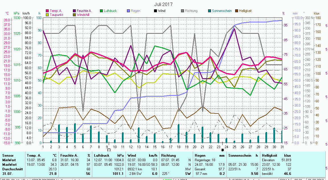Click the klux axis unit label
Viewport: 328px width, 180px height.
317,13
